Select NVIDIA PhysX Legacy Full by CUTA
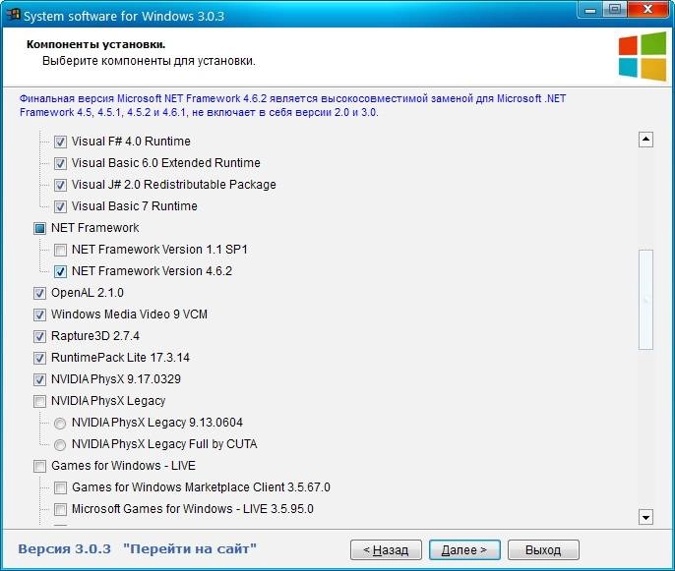 60,444
